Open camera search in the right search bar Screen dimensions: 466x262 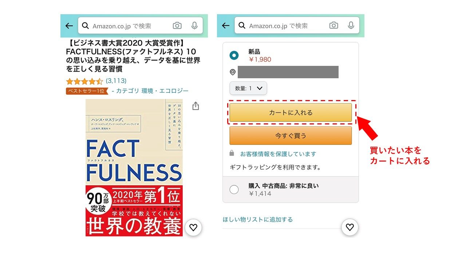[333, 25]
